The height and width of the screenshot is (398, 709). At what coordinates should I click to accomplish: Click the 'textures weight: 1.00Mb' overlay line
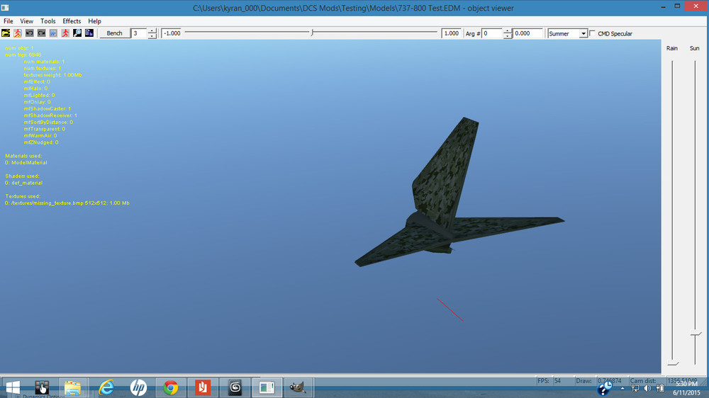[x=52, y=75]
